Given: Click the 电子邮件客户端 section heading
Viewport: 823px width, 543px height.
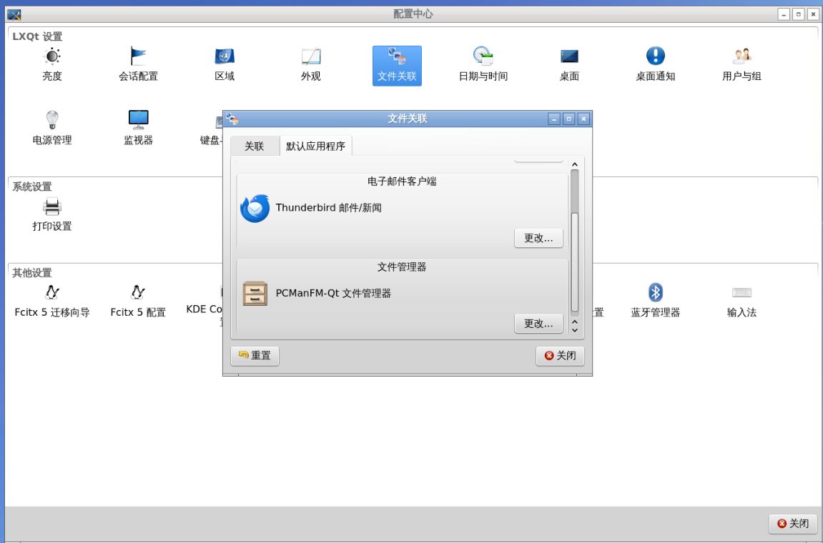Looking at the screenshot, I should pos(402,181).
